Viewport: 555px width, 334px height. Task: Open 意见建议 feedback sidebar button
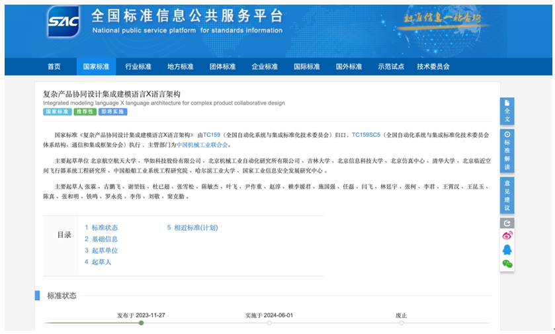[x=507, y=194]
